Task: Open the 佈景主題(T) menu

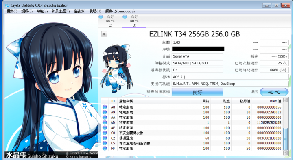Action: click(x=61, y=11)
